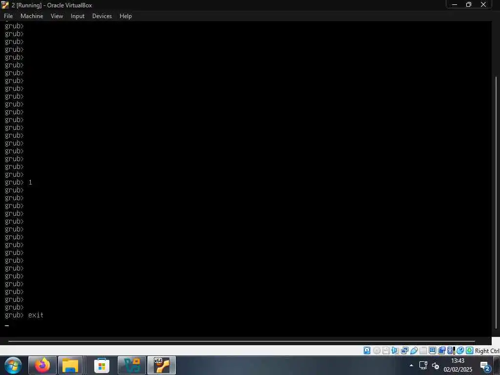This screenshot has width=500, height=375.
Task: Click the muted volume tray icon
Action: [x=435, y=366]
